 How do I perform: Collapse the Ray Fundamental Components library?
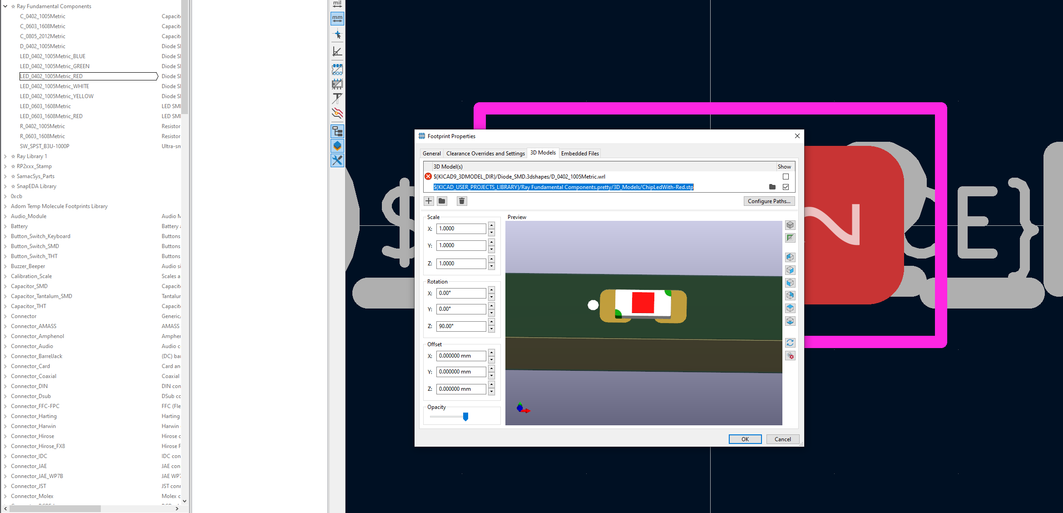pyautogui.click(x=5, y=6)
